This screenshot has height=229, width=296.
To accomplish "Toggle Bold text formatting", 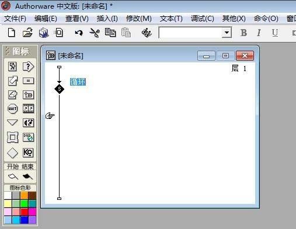I will pyautogui.click(x=243, y=33).
